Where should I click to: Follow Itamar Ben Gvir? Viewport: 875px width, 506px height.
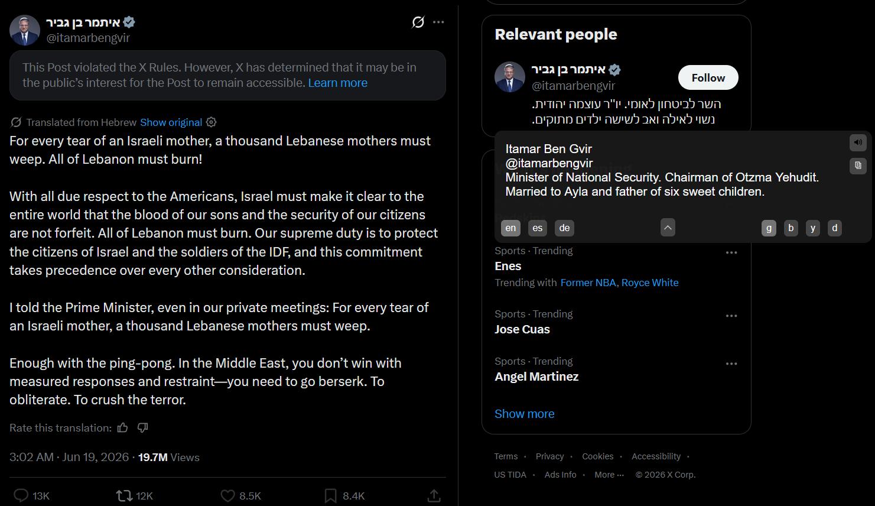pos(708,77)
